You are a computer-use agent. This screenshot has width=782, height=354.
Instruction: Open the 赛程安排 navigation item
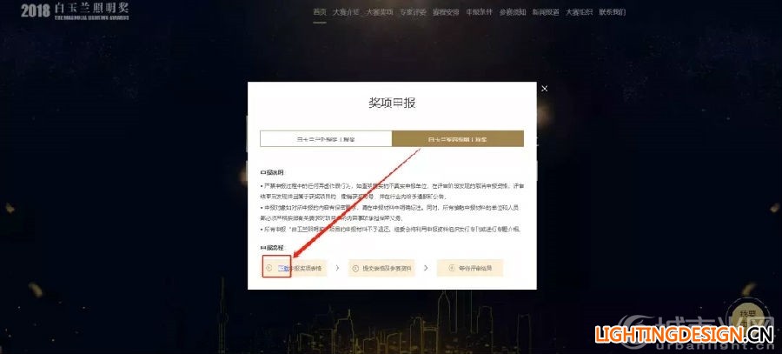pos(446,12)
